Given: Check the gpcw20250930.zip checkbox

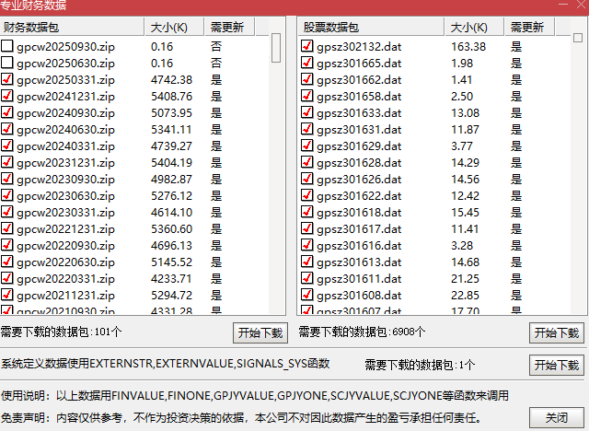Looking at the screenshot, I should click(7, 46).
